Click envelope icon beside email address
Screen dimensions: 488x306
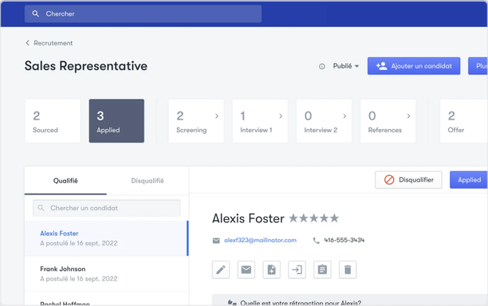tap(216, 241)
